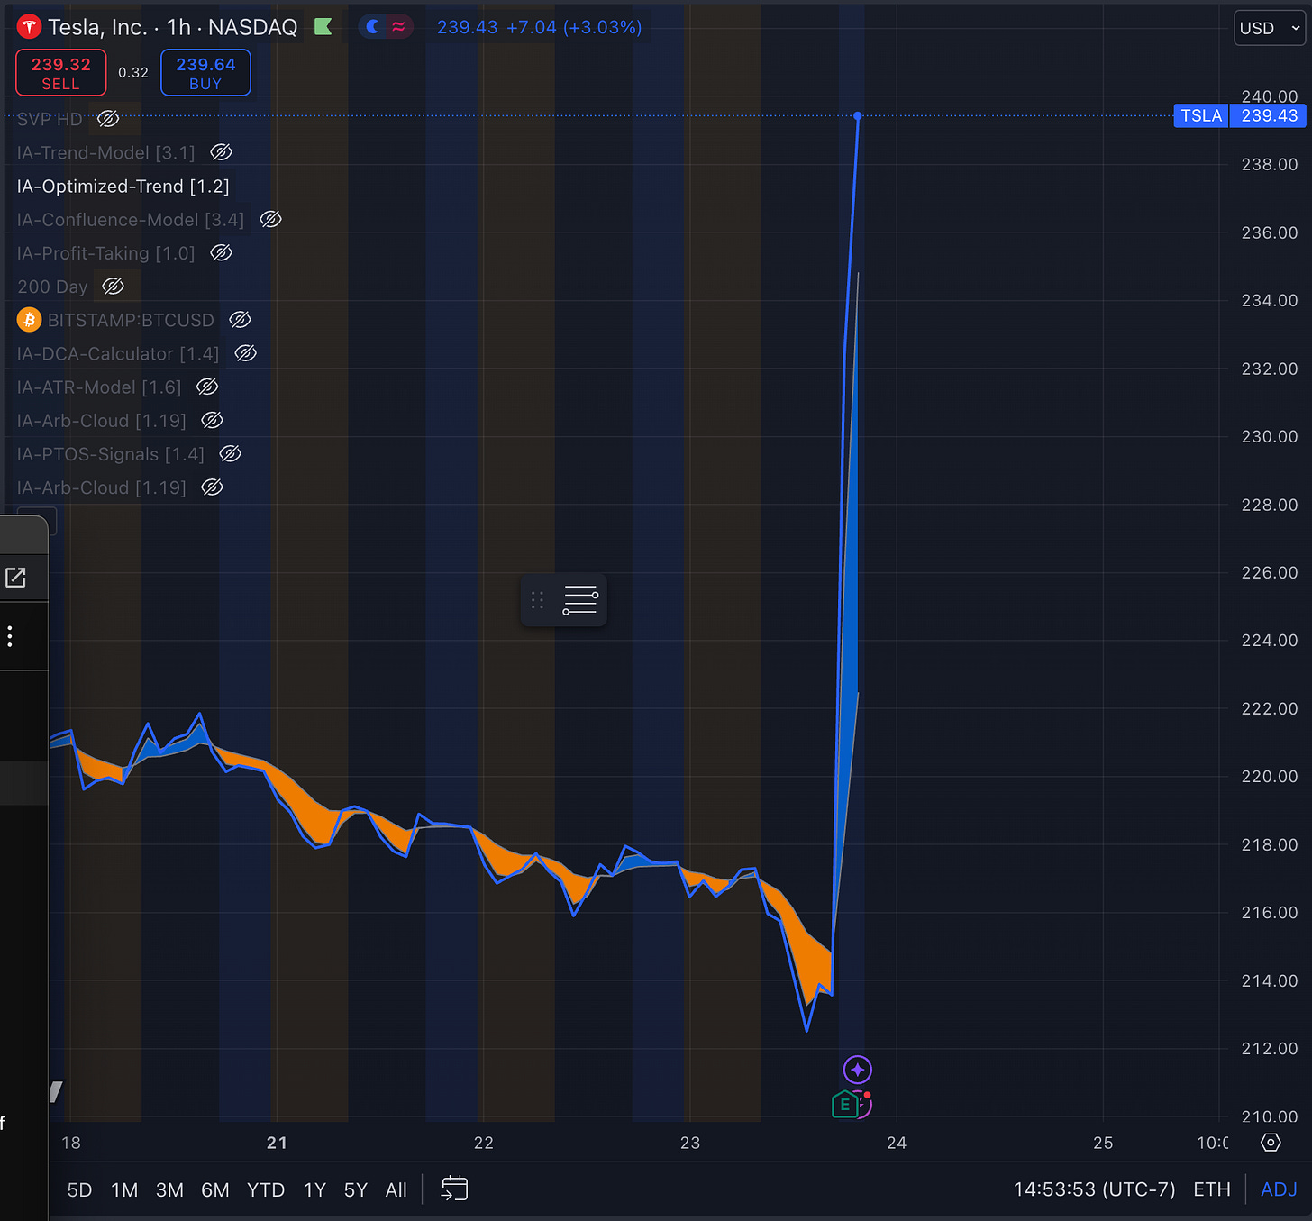Open the external link icon in side panel
The width and height of the screenshot is (1312, 1221).
(x=15, y=578)
